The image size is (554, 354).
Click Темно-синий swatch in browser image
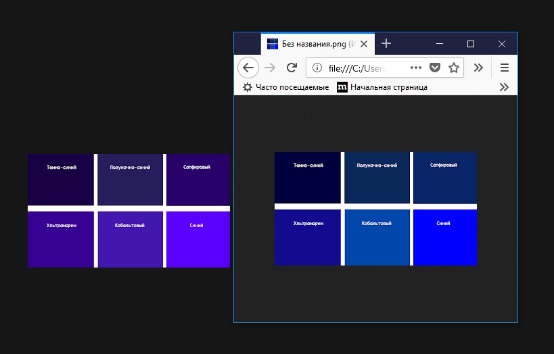coord(307,178)
